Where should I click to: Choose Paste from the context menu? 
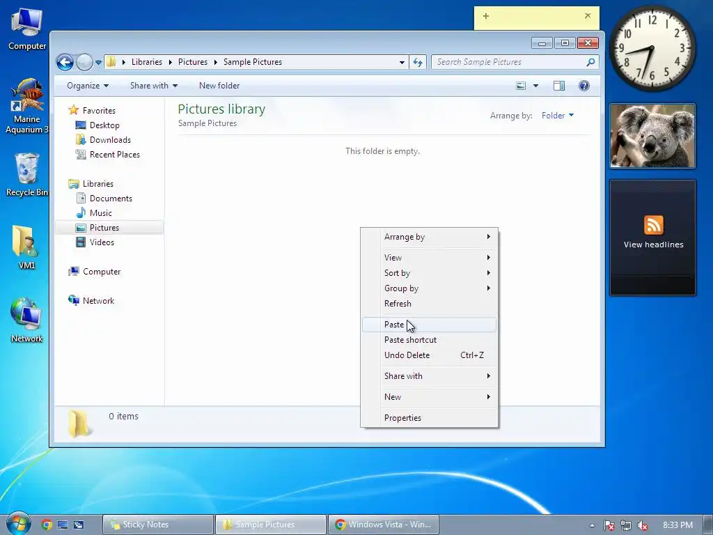pyautogui.click(x=429, y=325)
